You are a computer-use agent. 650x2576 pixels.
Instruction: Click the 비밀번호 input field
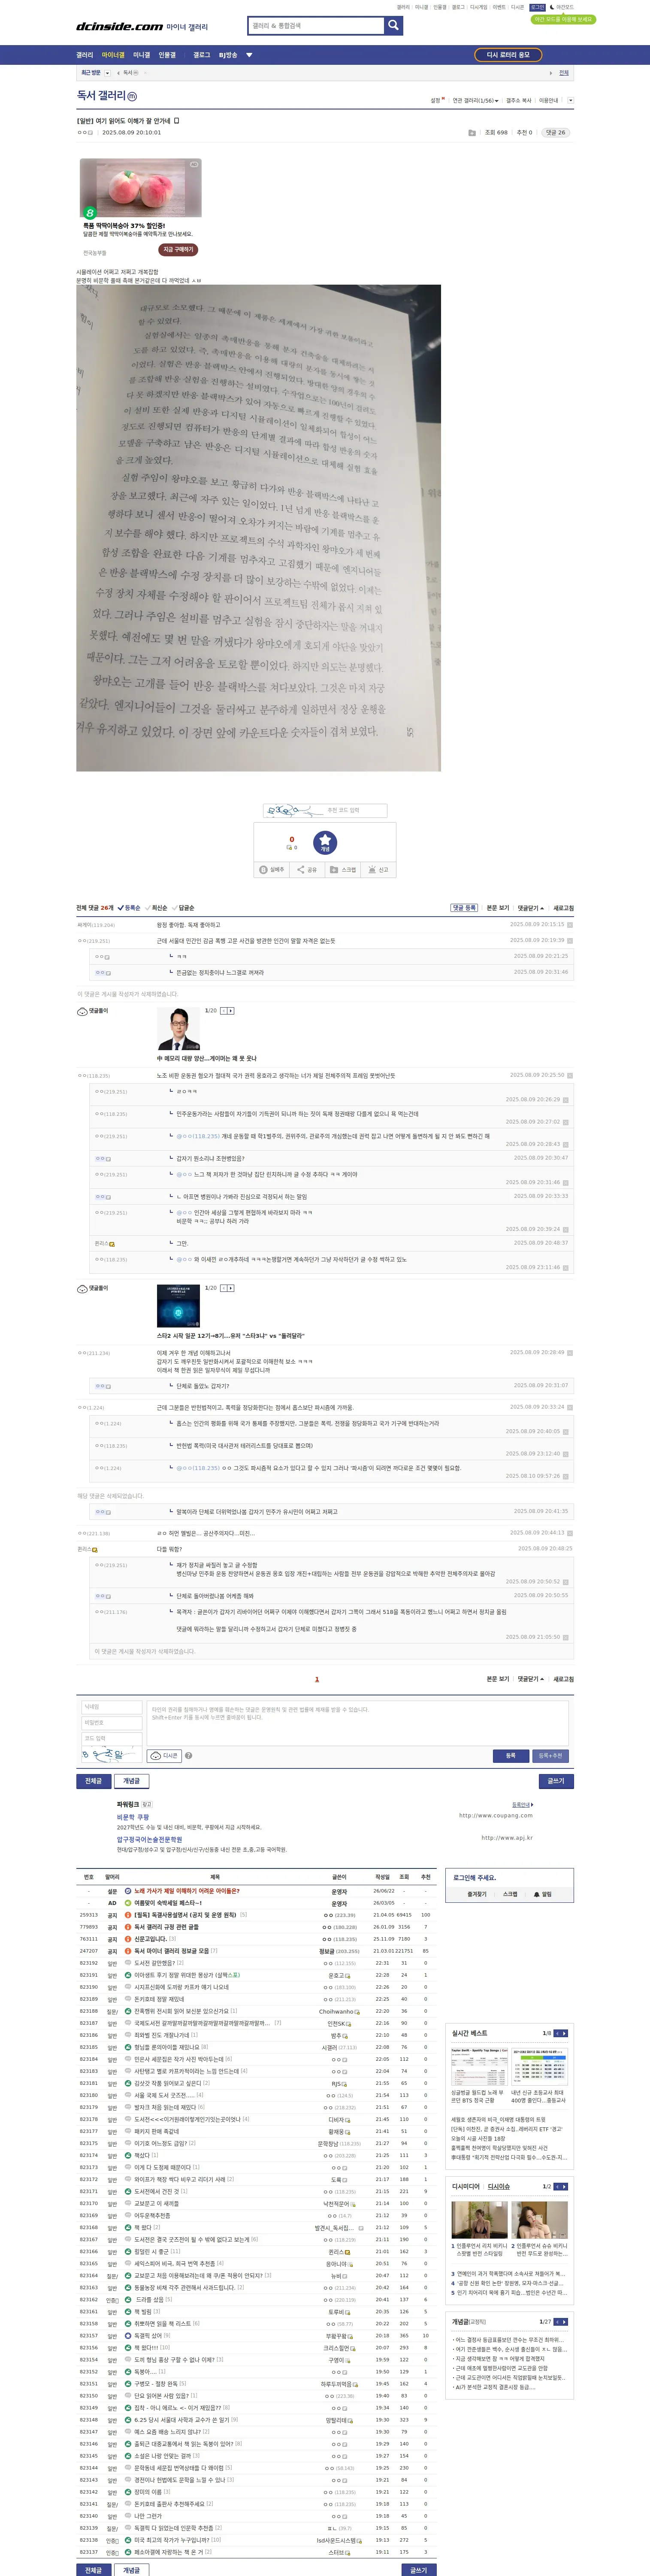pos(111,1723)
